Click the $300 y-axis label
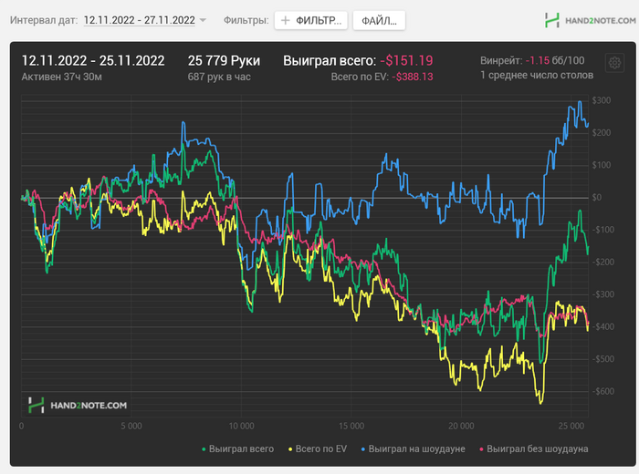Viewport: 639px width, 474px height. (x=602, y=100)
